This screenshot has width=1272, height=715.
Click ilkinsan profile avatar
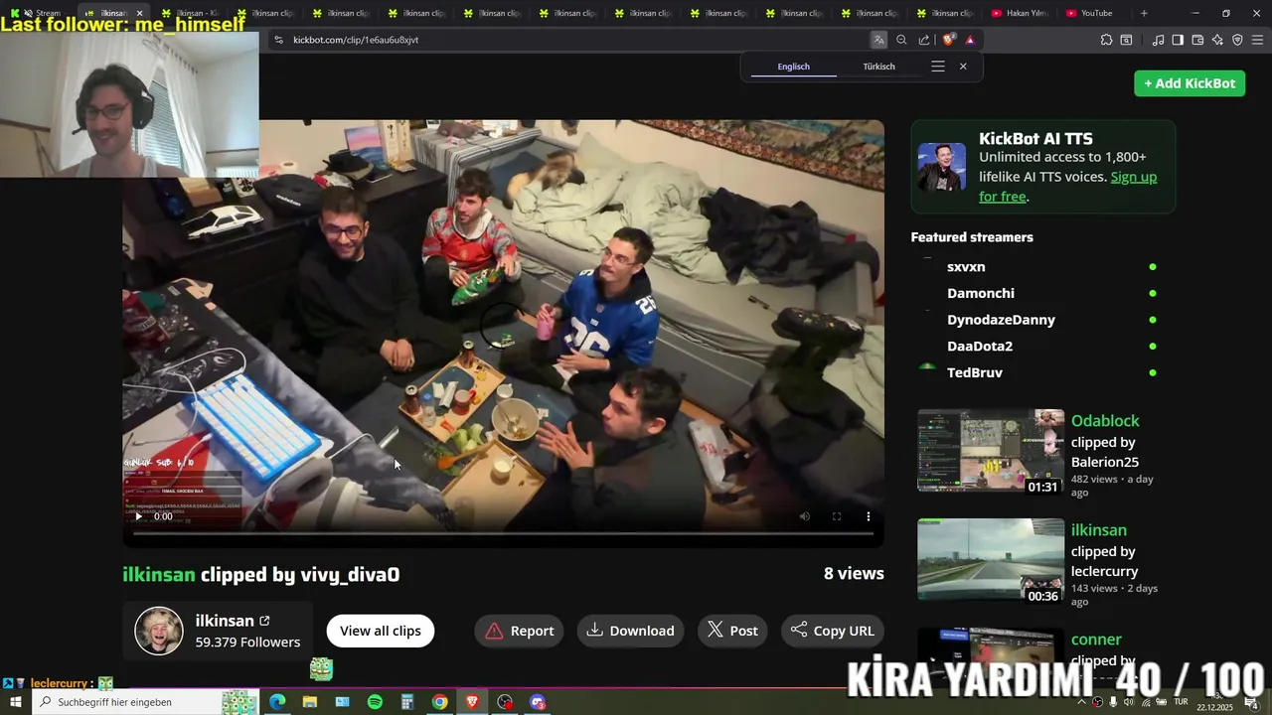pyautogui.click(x=159, y=631)
